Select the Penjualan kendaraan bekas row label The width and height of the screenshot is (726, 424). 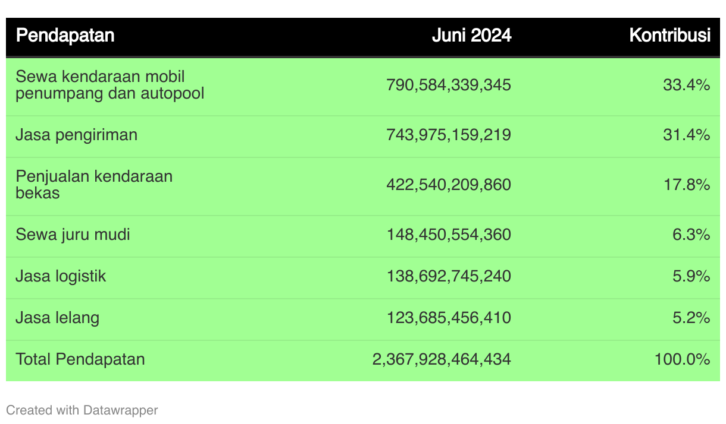point(94,185)
